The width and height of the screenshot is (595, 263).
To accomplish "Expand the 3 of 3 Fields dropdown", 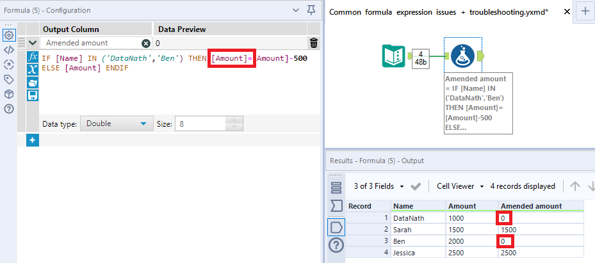I will pyautogui.click(x=379, y=186).
